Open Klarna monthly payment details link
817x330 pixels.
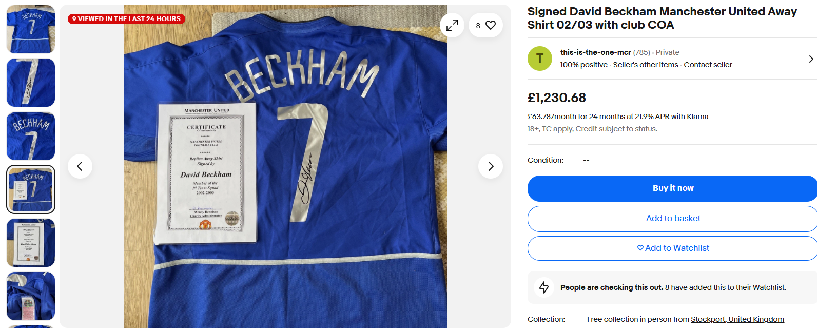click(x=617, y=117)
